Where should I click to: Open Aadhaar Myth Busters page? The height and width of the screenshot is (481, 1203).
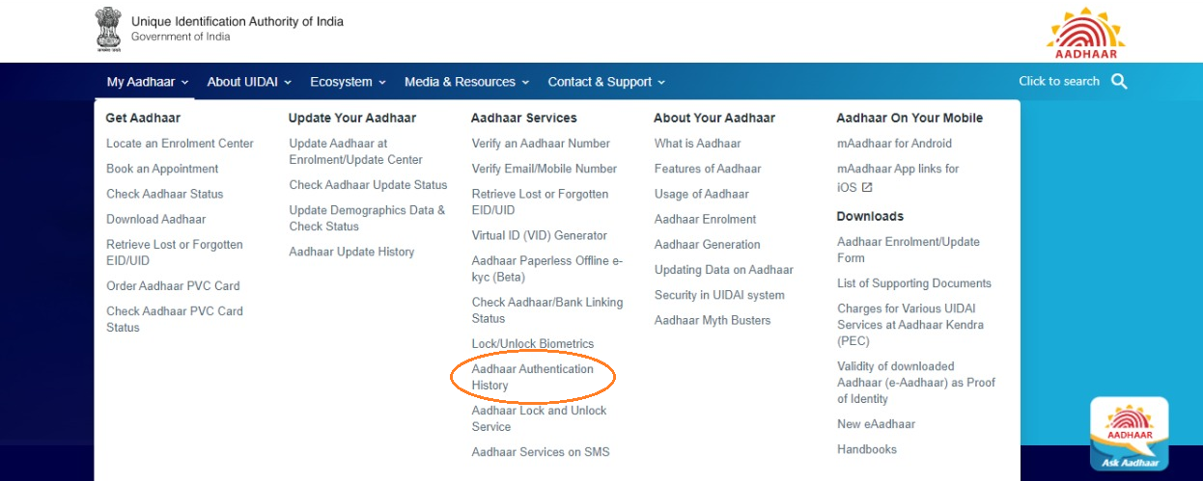712,320
